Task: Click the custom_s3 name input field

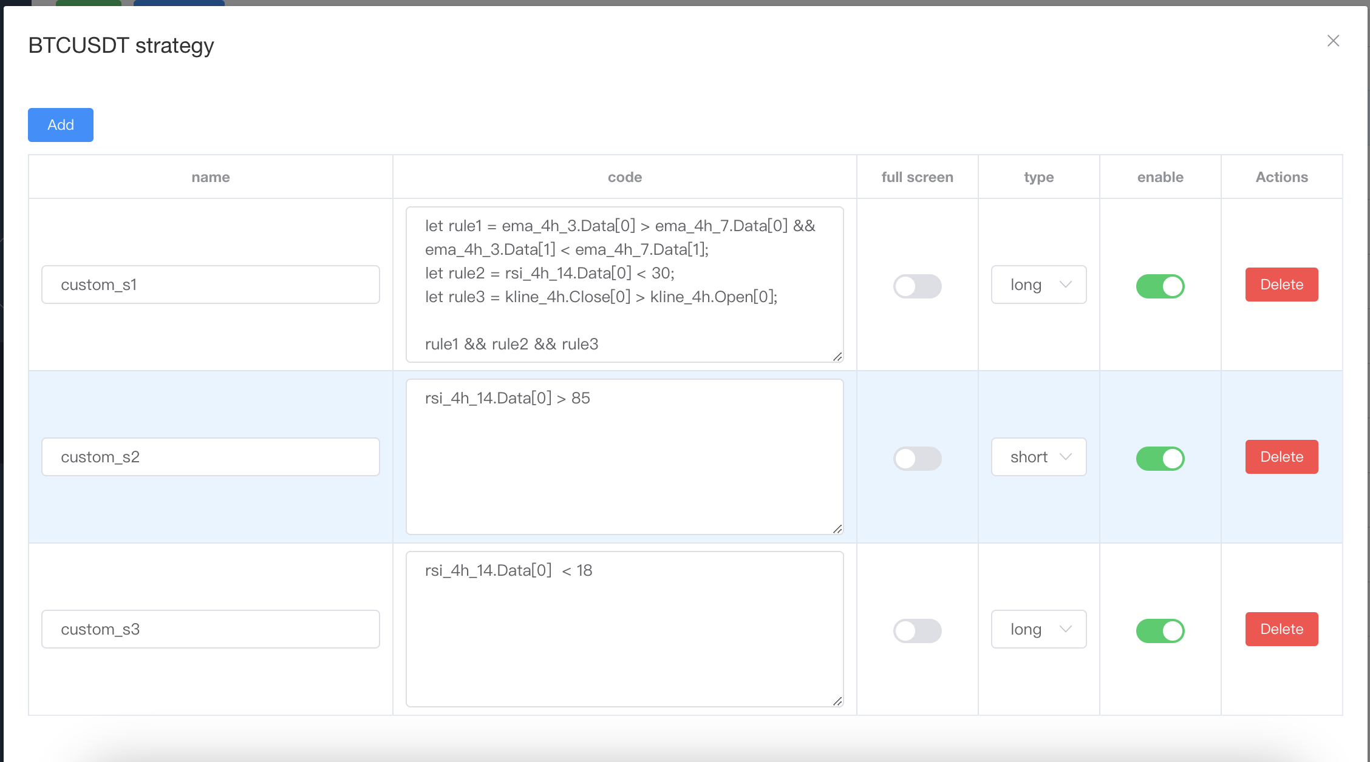Action: 210,629
